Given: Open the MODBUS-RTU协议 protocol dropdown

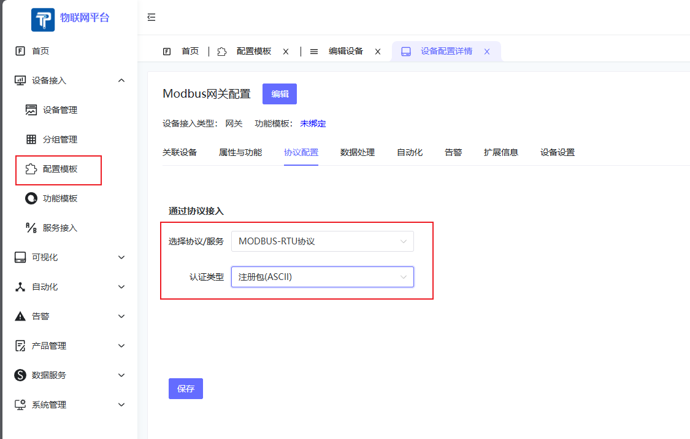Looking at the screenshot, I should (322, 241).
